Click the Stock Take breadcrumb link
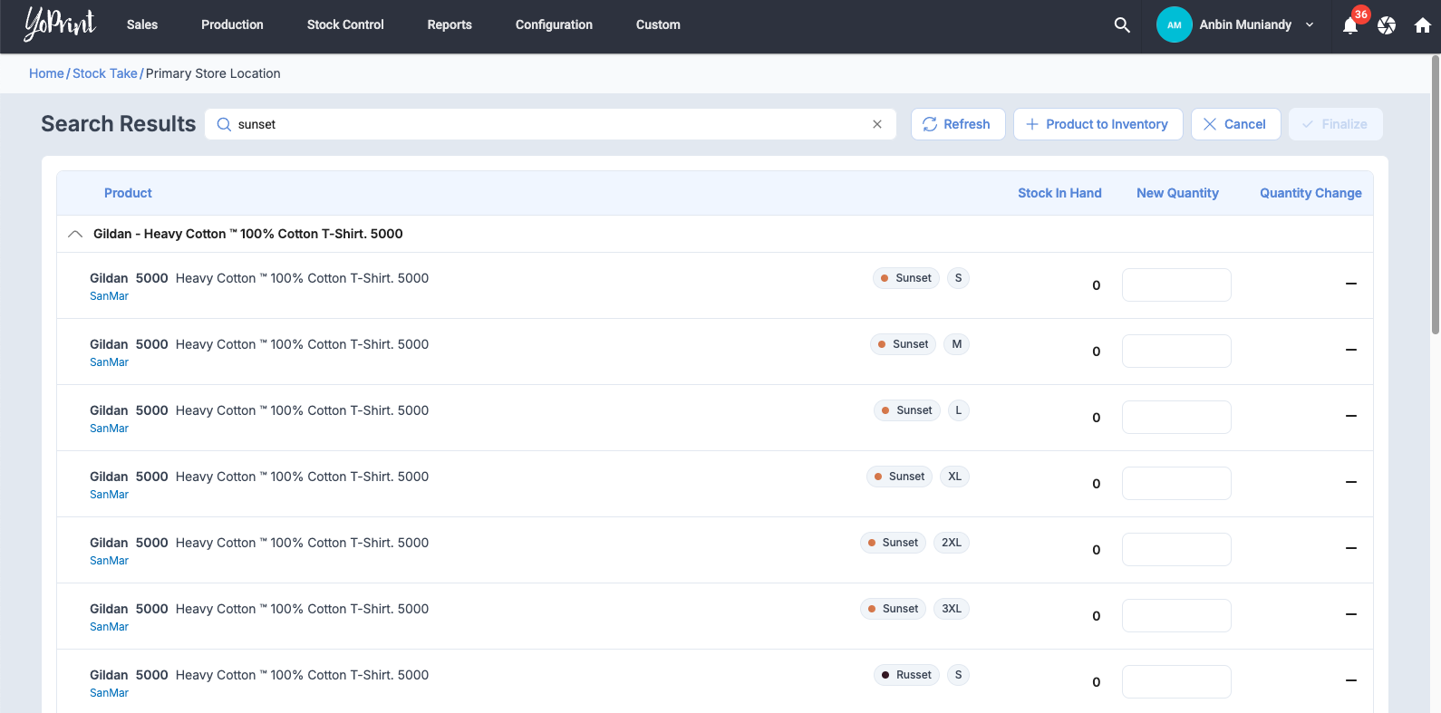 pyautogui.click(x=105, y=73)
